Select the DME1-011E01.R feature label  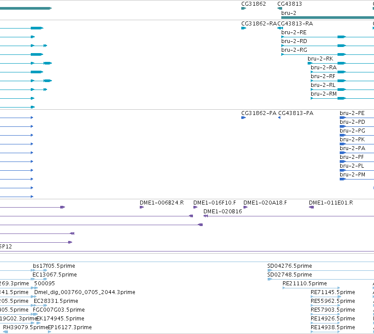[x=331, y=203]
